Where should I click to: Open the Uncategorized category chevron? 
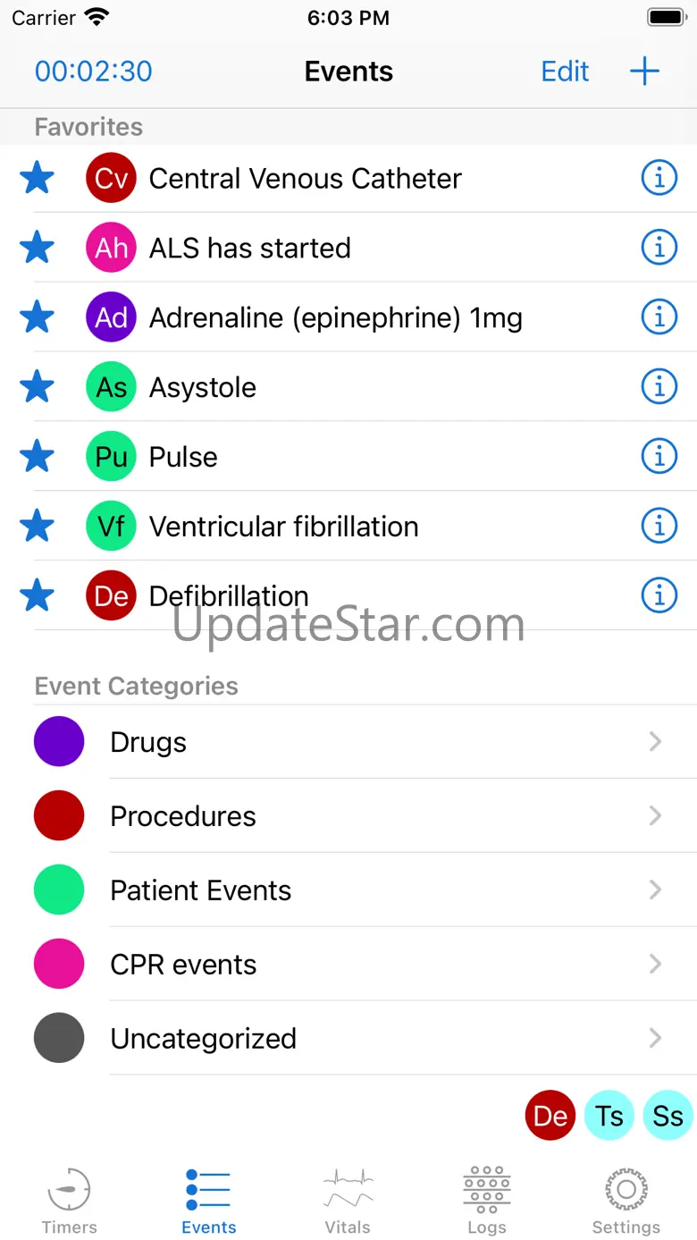coord(655,1038)
